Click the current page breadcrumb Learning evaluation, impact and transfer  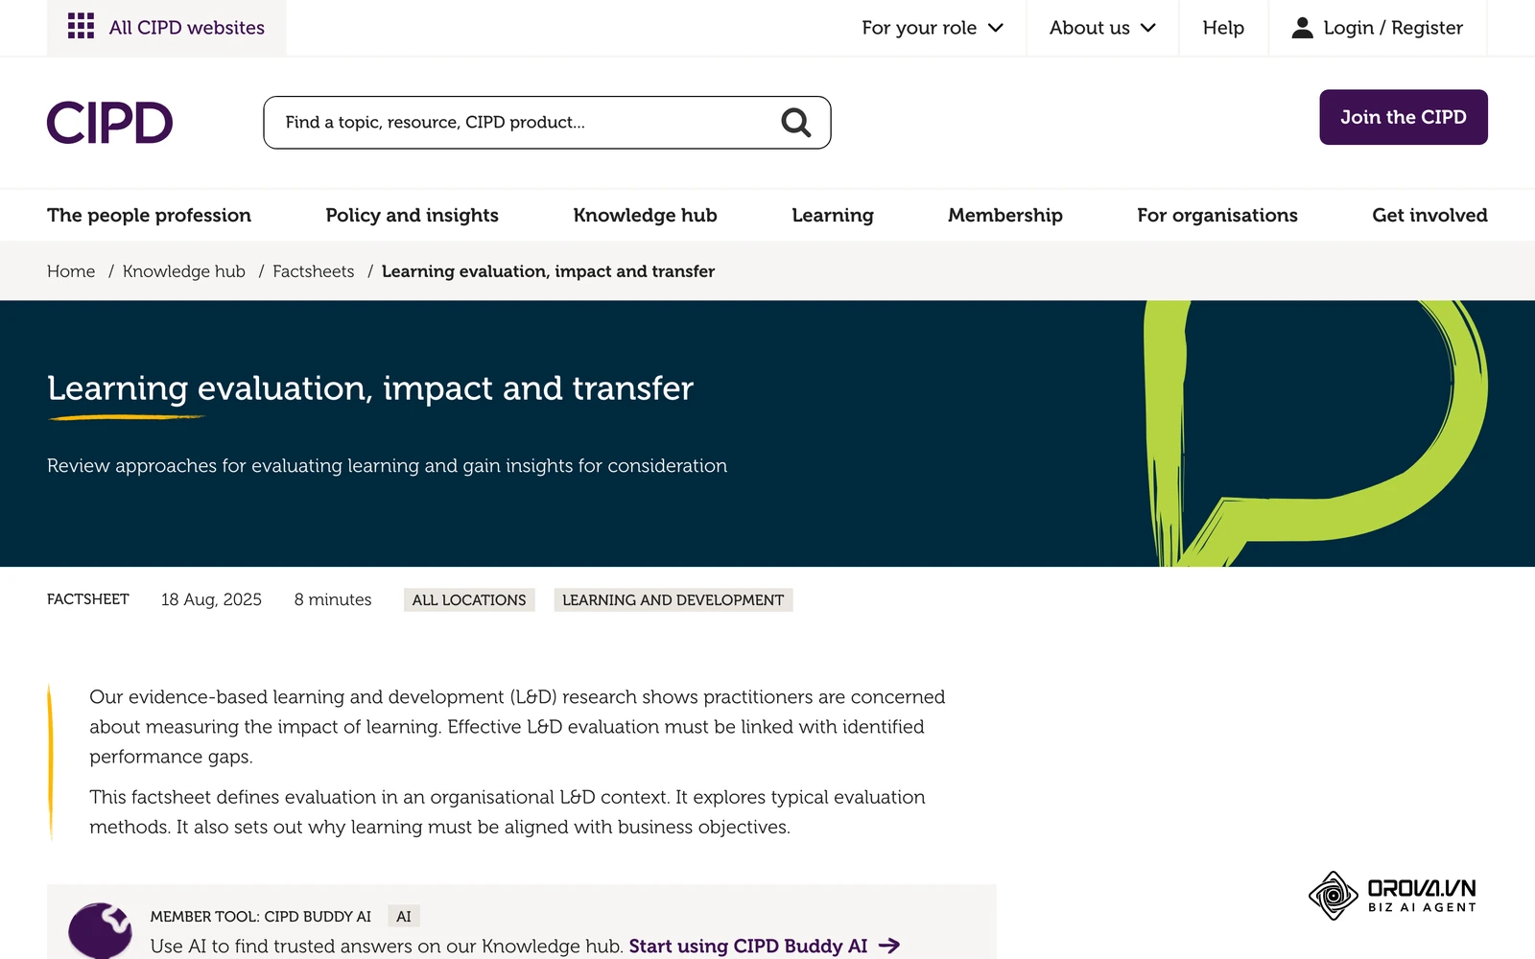coord(548,271)
